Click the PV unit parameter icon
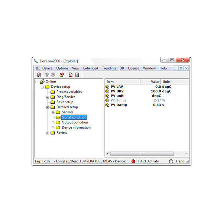Viewport: 223px width, 223px height. click(x=107, y=96)
